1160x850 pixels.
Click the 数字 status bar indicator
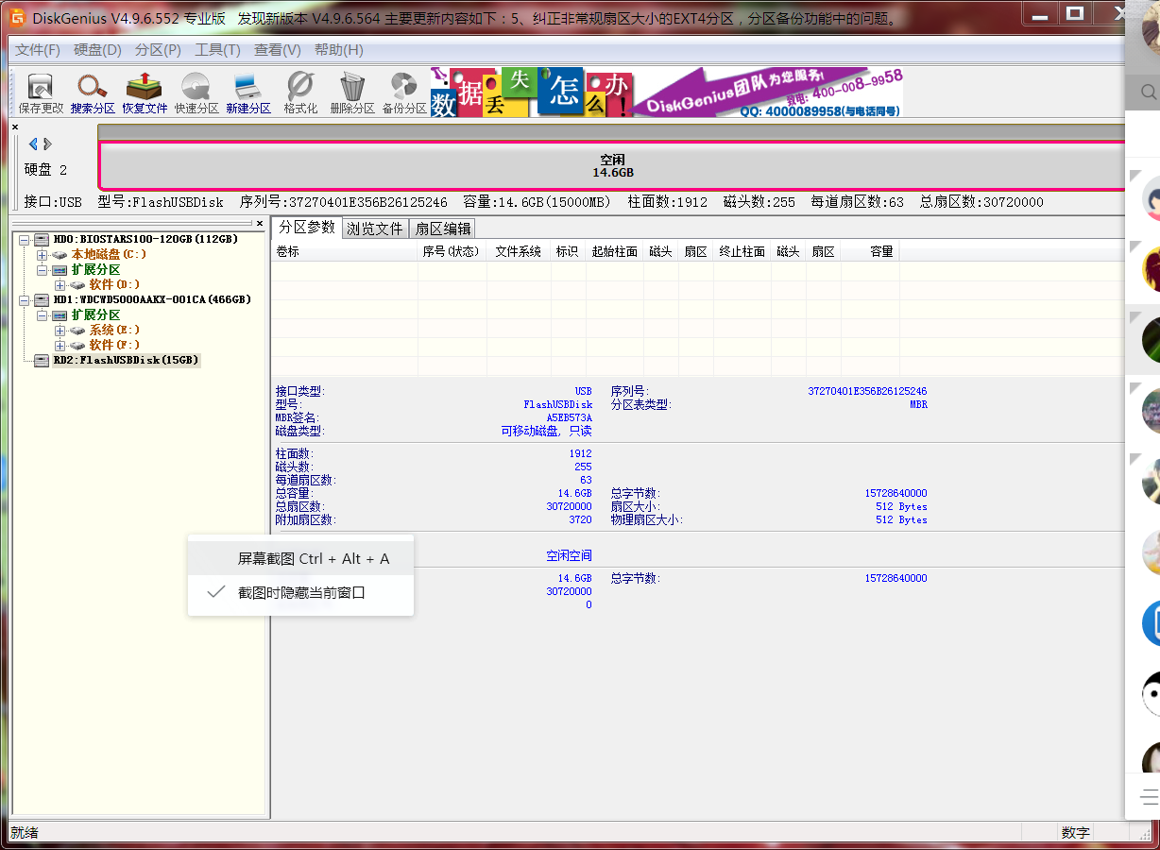[1075, 833]
